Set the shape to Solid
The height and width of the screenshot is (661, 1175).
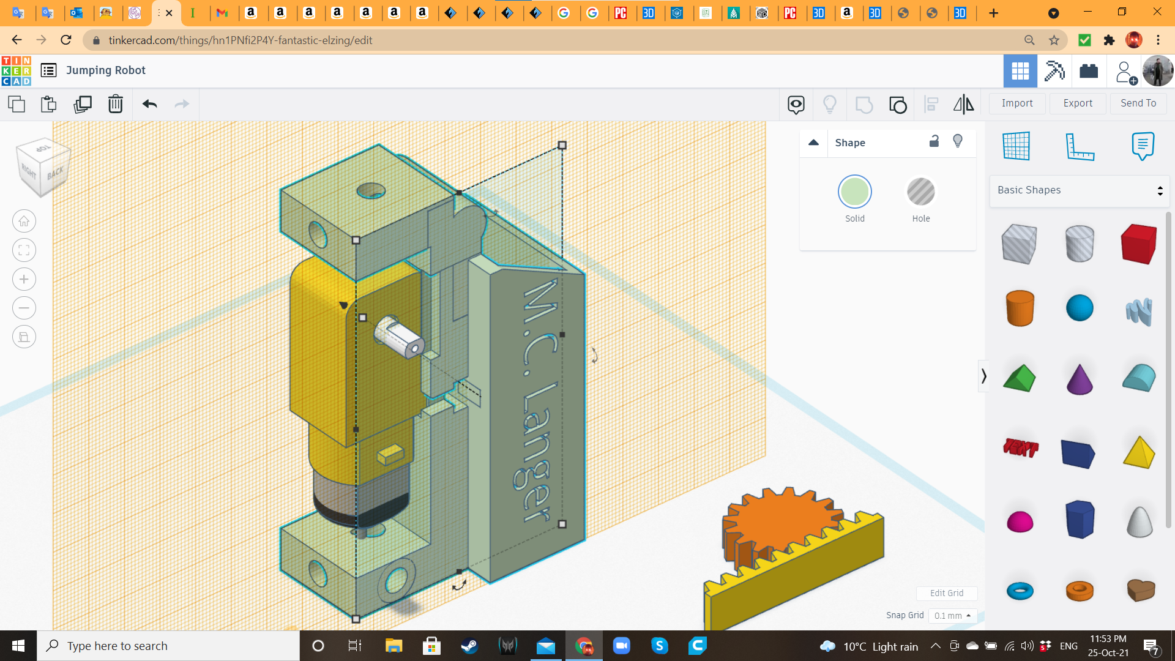coord(854,192)
